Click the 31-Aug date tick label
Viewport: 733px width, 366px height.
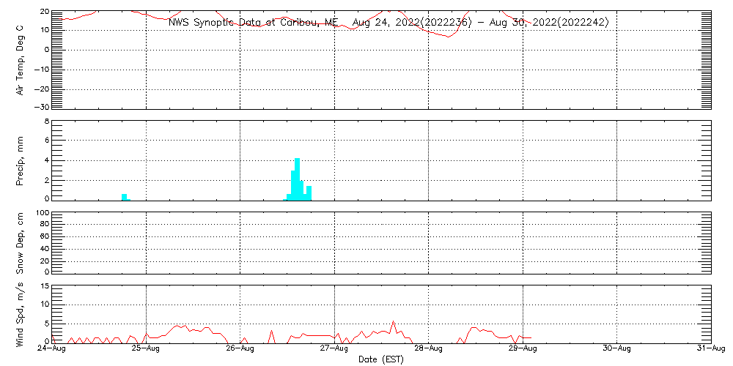click(x=710, y=349)
